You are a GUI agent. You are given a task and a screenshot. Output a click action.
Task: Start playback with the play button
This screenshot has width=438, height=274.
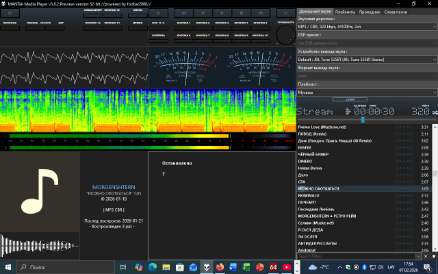click(x=222, y=13)
